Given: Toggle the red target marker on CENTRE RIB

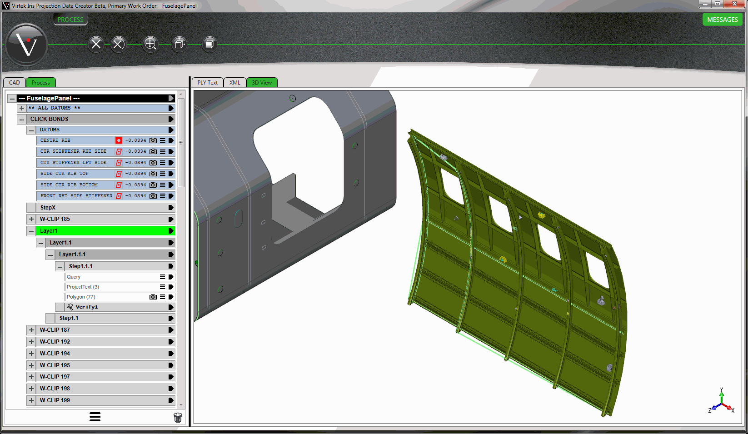Looking at the screenshot, I should (x=119, y=140).
